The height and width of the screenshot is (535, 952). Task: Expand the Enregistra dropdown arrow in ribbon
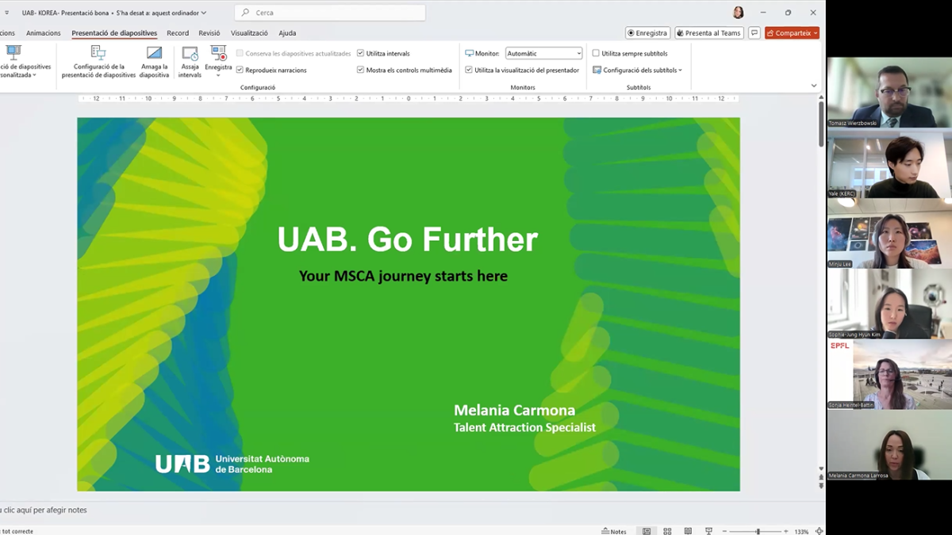pyautogui.click(x=218, y=75)
